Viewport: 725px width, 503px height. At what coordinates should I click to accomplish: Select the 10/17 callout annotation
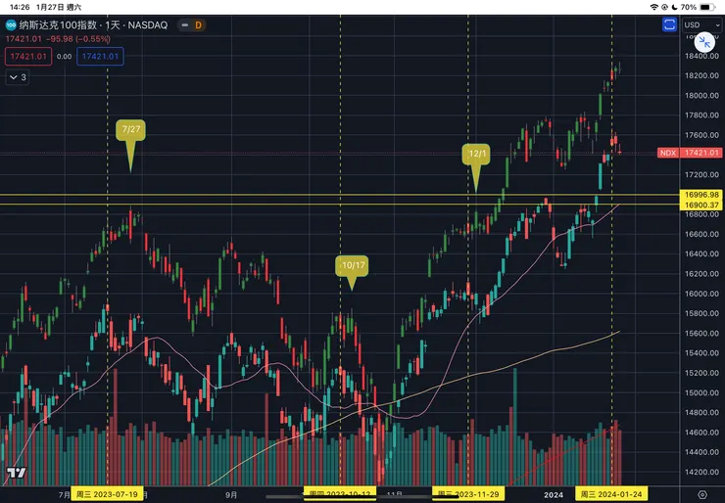(x=353, y=265)
